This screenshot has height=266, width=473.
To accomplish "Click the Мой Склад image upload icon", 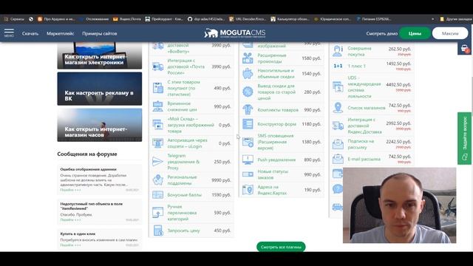I will click(x=157, y=125).
